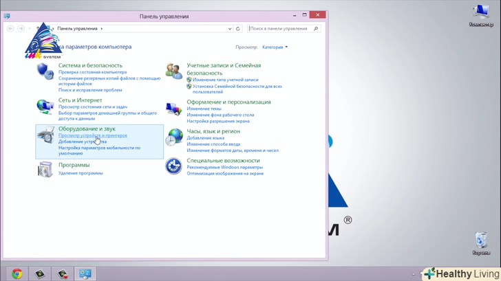The width and height of the screenshot is (501, 281).
Task: Click the Back navigation arrow
Action: point(10,28)
